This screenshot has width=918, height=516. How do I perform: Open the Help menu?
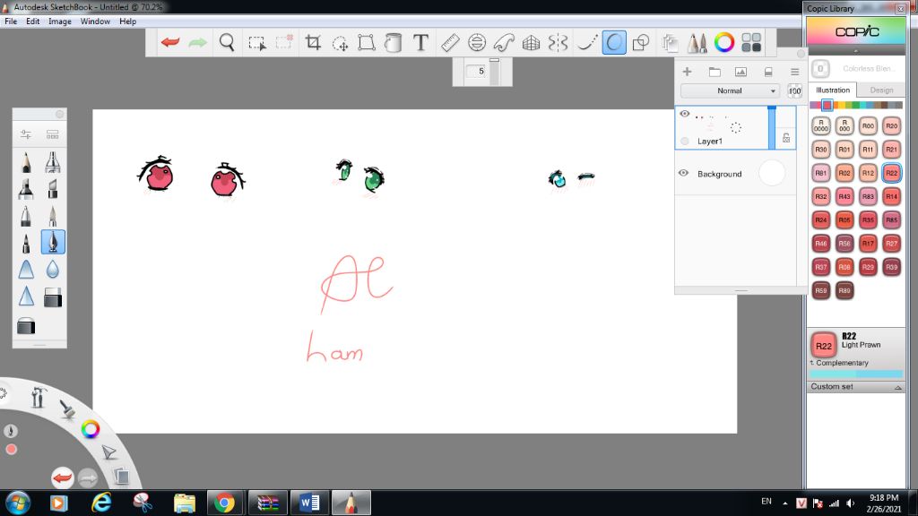coord(127,21)
